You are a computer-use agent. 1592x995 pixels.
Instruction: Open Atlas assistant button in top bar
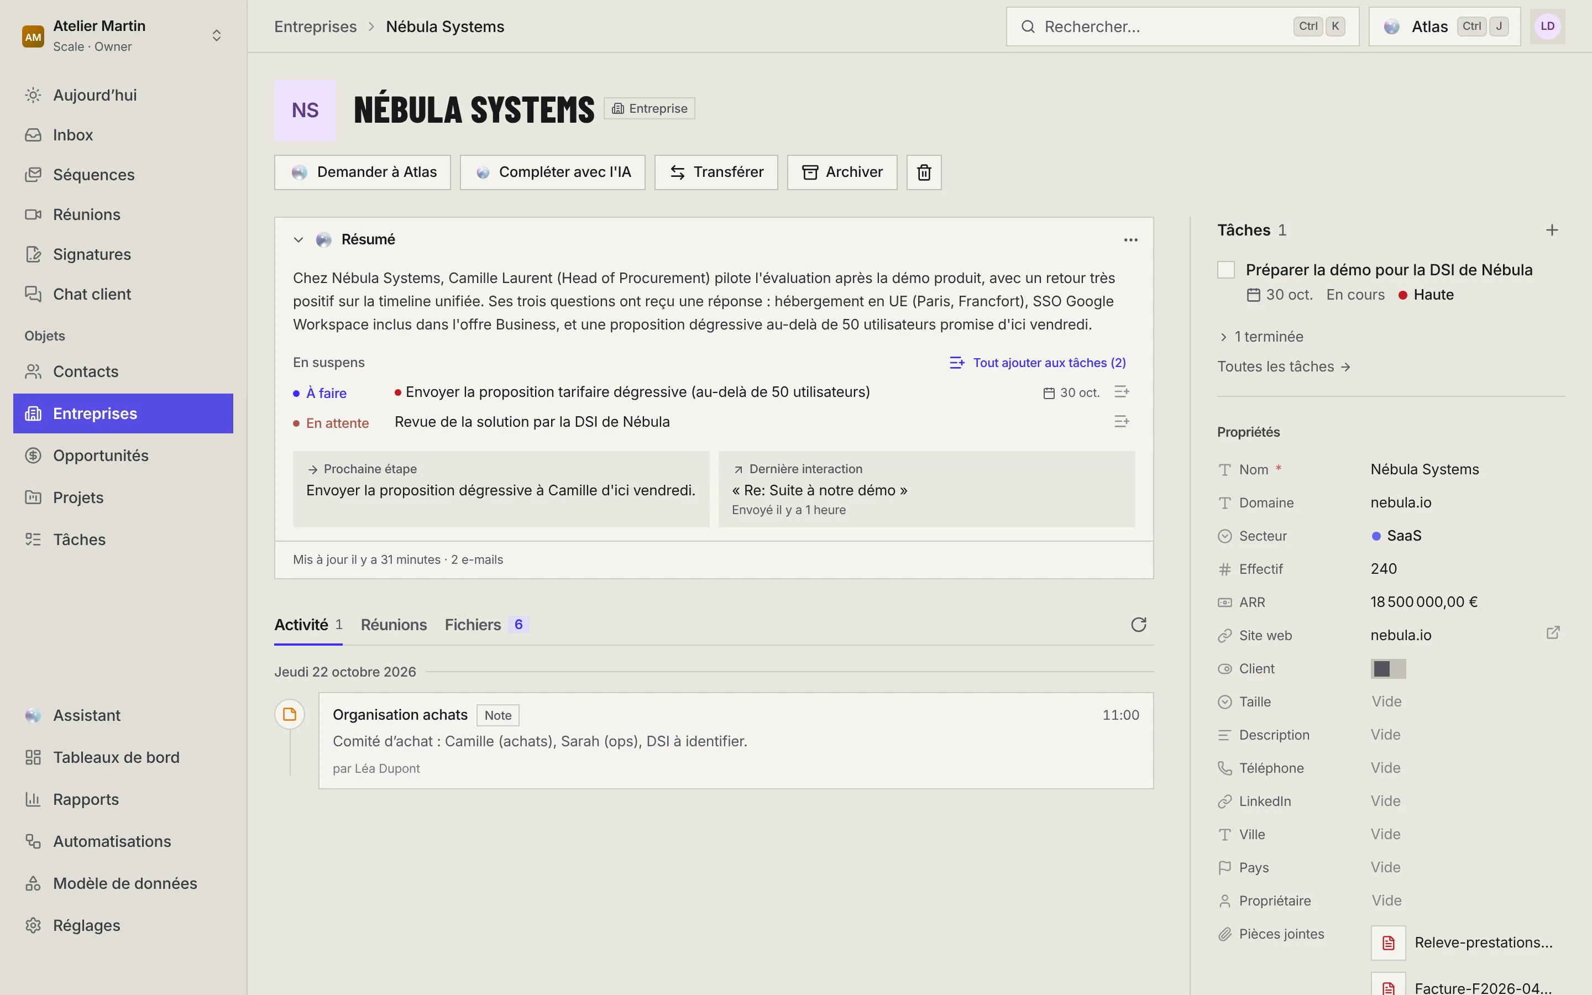(x=1444, y=27)
